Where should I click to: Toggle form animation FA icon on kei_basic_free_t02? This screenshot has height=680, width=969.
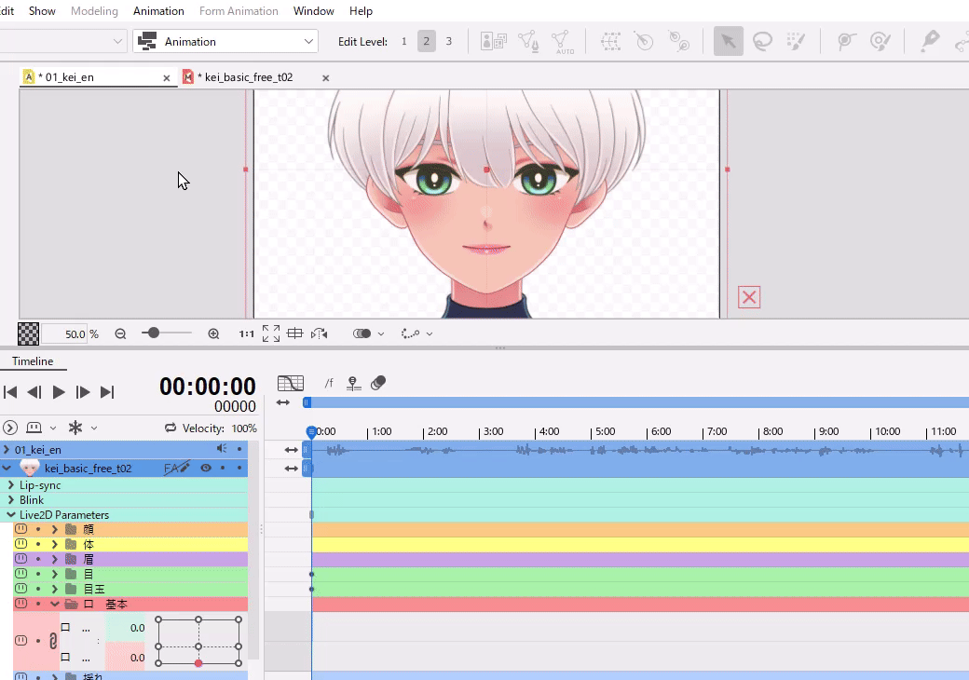pyautogui.click(x=177, y=468)
